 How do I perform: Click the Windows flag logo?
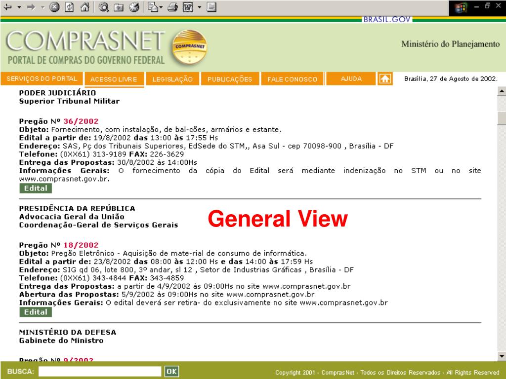[x=461, y=7]
